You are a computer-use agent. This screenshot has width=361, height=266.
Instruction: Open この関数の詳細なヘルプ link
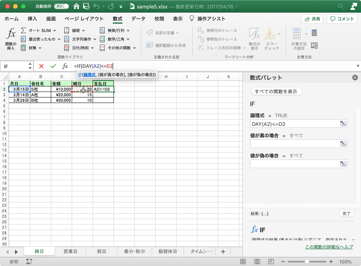pos(329,247)
